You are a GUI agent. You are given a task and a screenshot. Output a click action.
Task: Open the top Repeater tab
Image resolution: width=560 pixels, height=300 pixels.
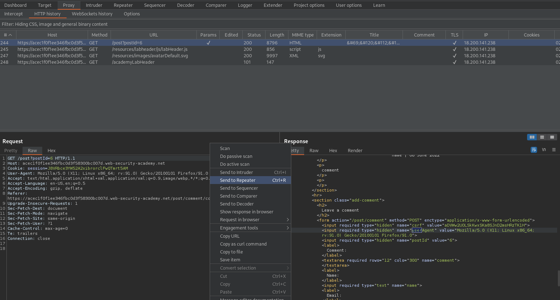click(x=123, y=5)
